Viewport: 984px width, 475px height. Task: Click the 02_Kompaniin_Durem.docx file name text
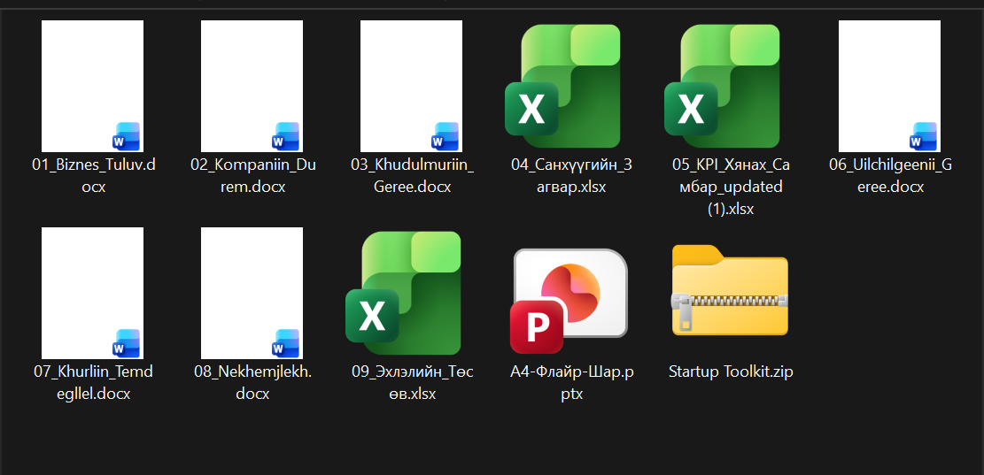pyautogui.click(x=252, y=175)
